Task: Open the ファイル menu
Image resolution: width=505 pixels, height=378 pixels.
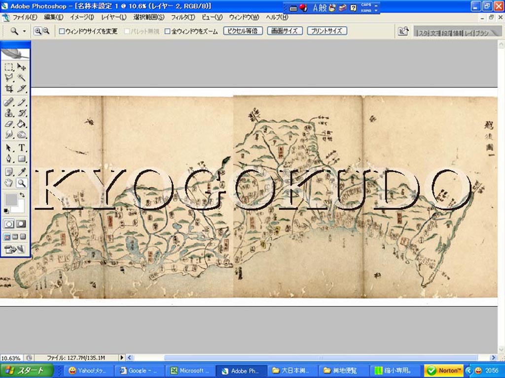Action: coord(25,17)
